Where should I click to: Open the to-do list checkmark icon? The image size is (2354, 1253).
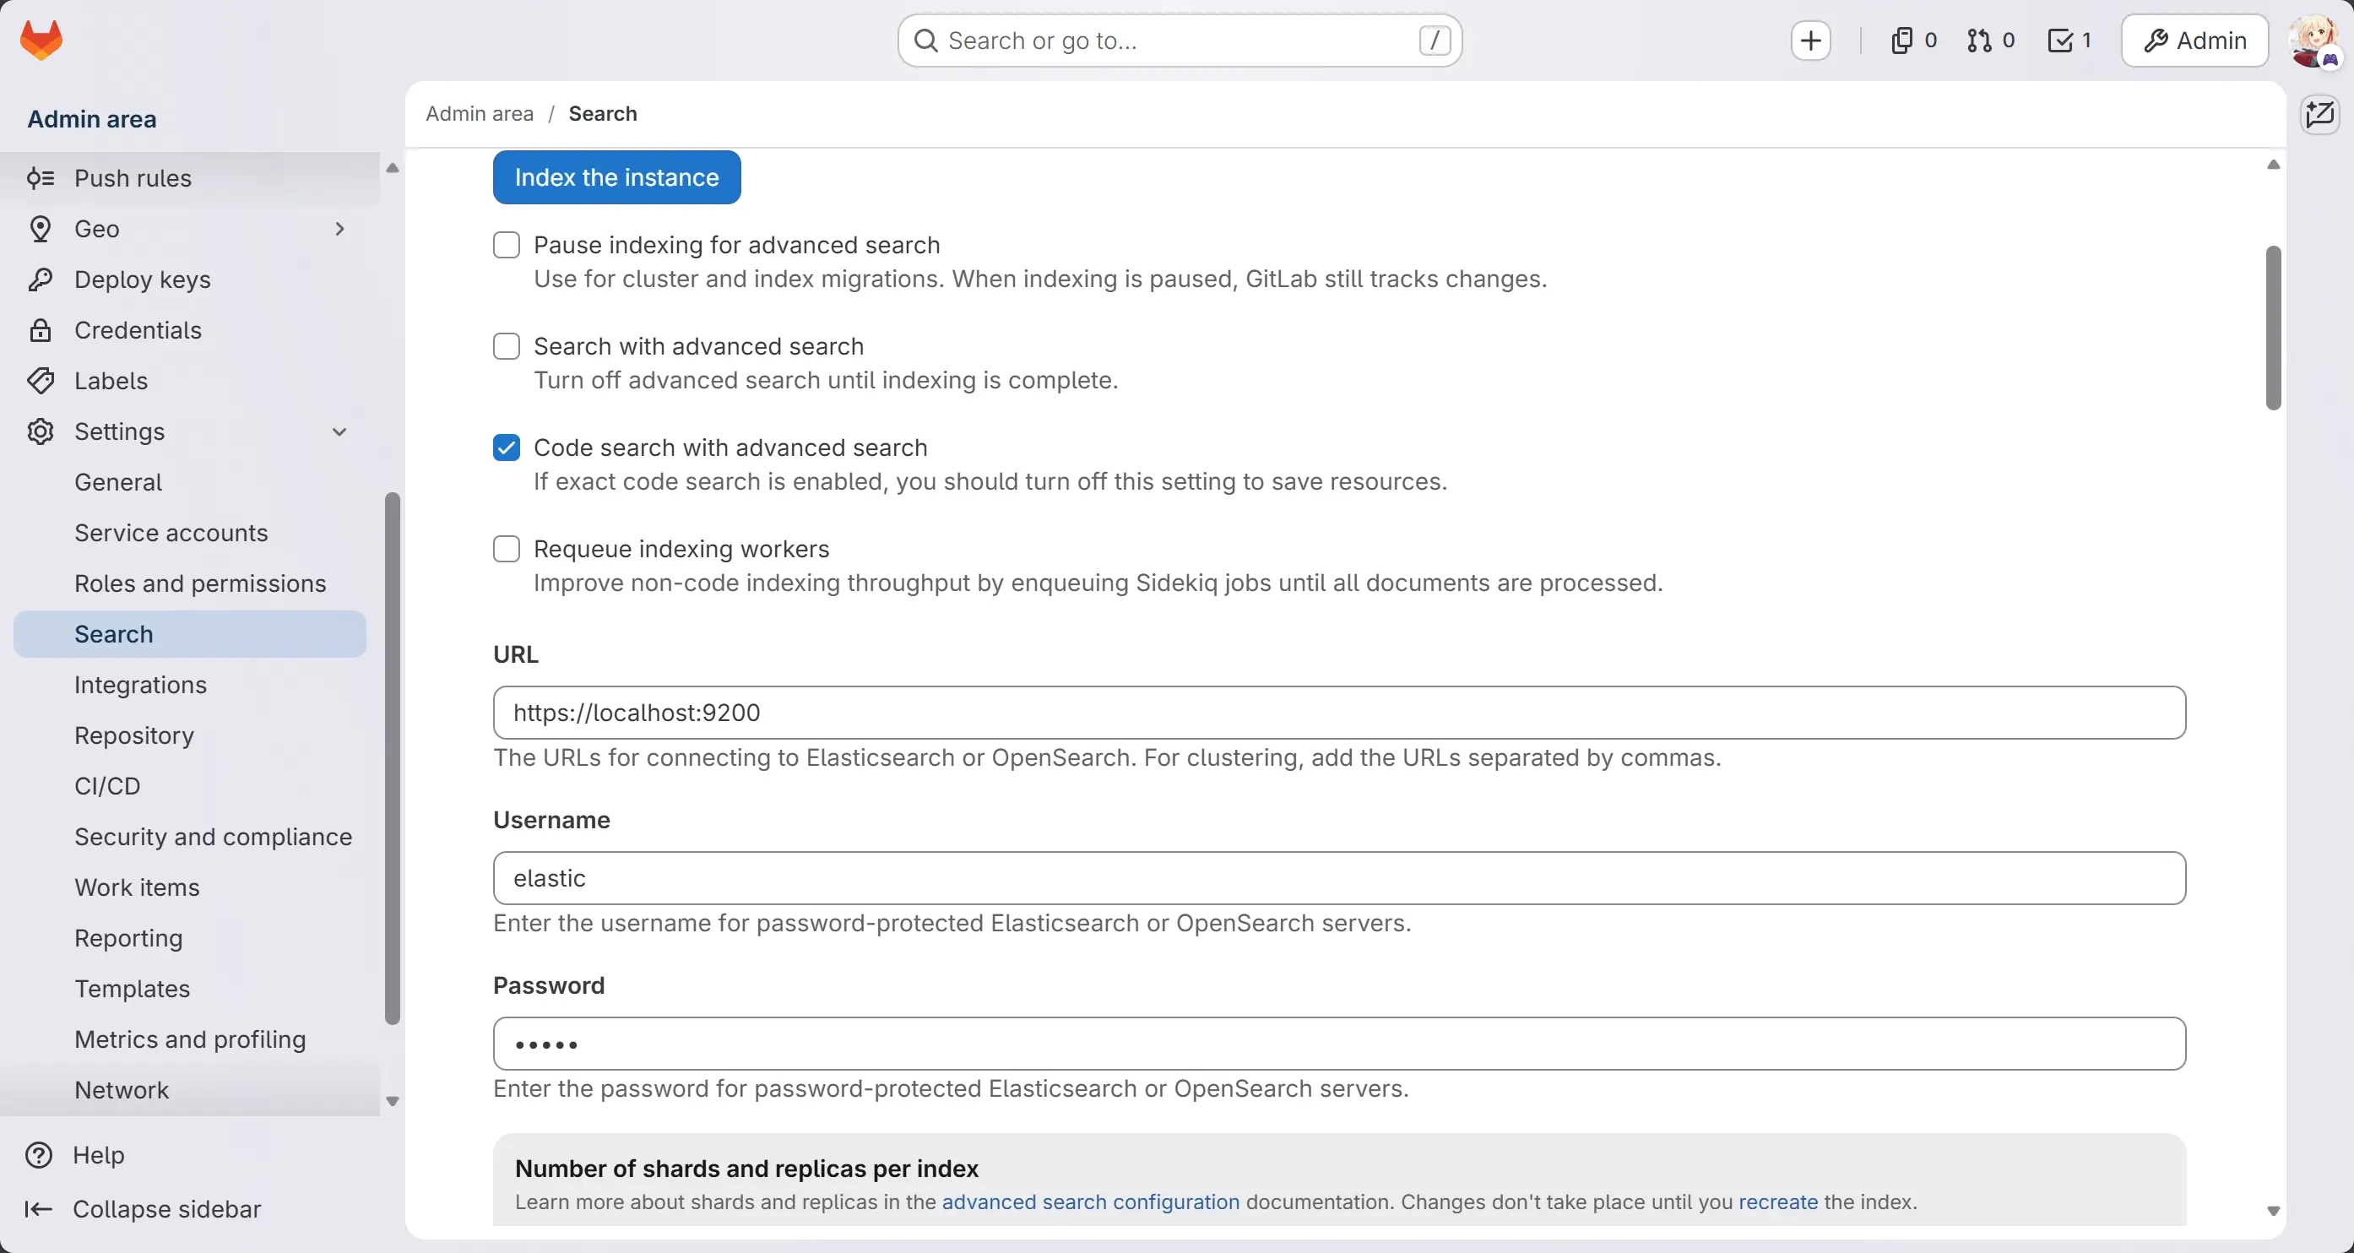pyautogui.click(x=2069, y=41)
